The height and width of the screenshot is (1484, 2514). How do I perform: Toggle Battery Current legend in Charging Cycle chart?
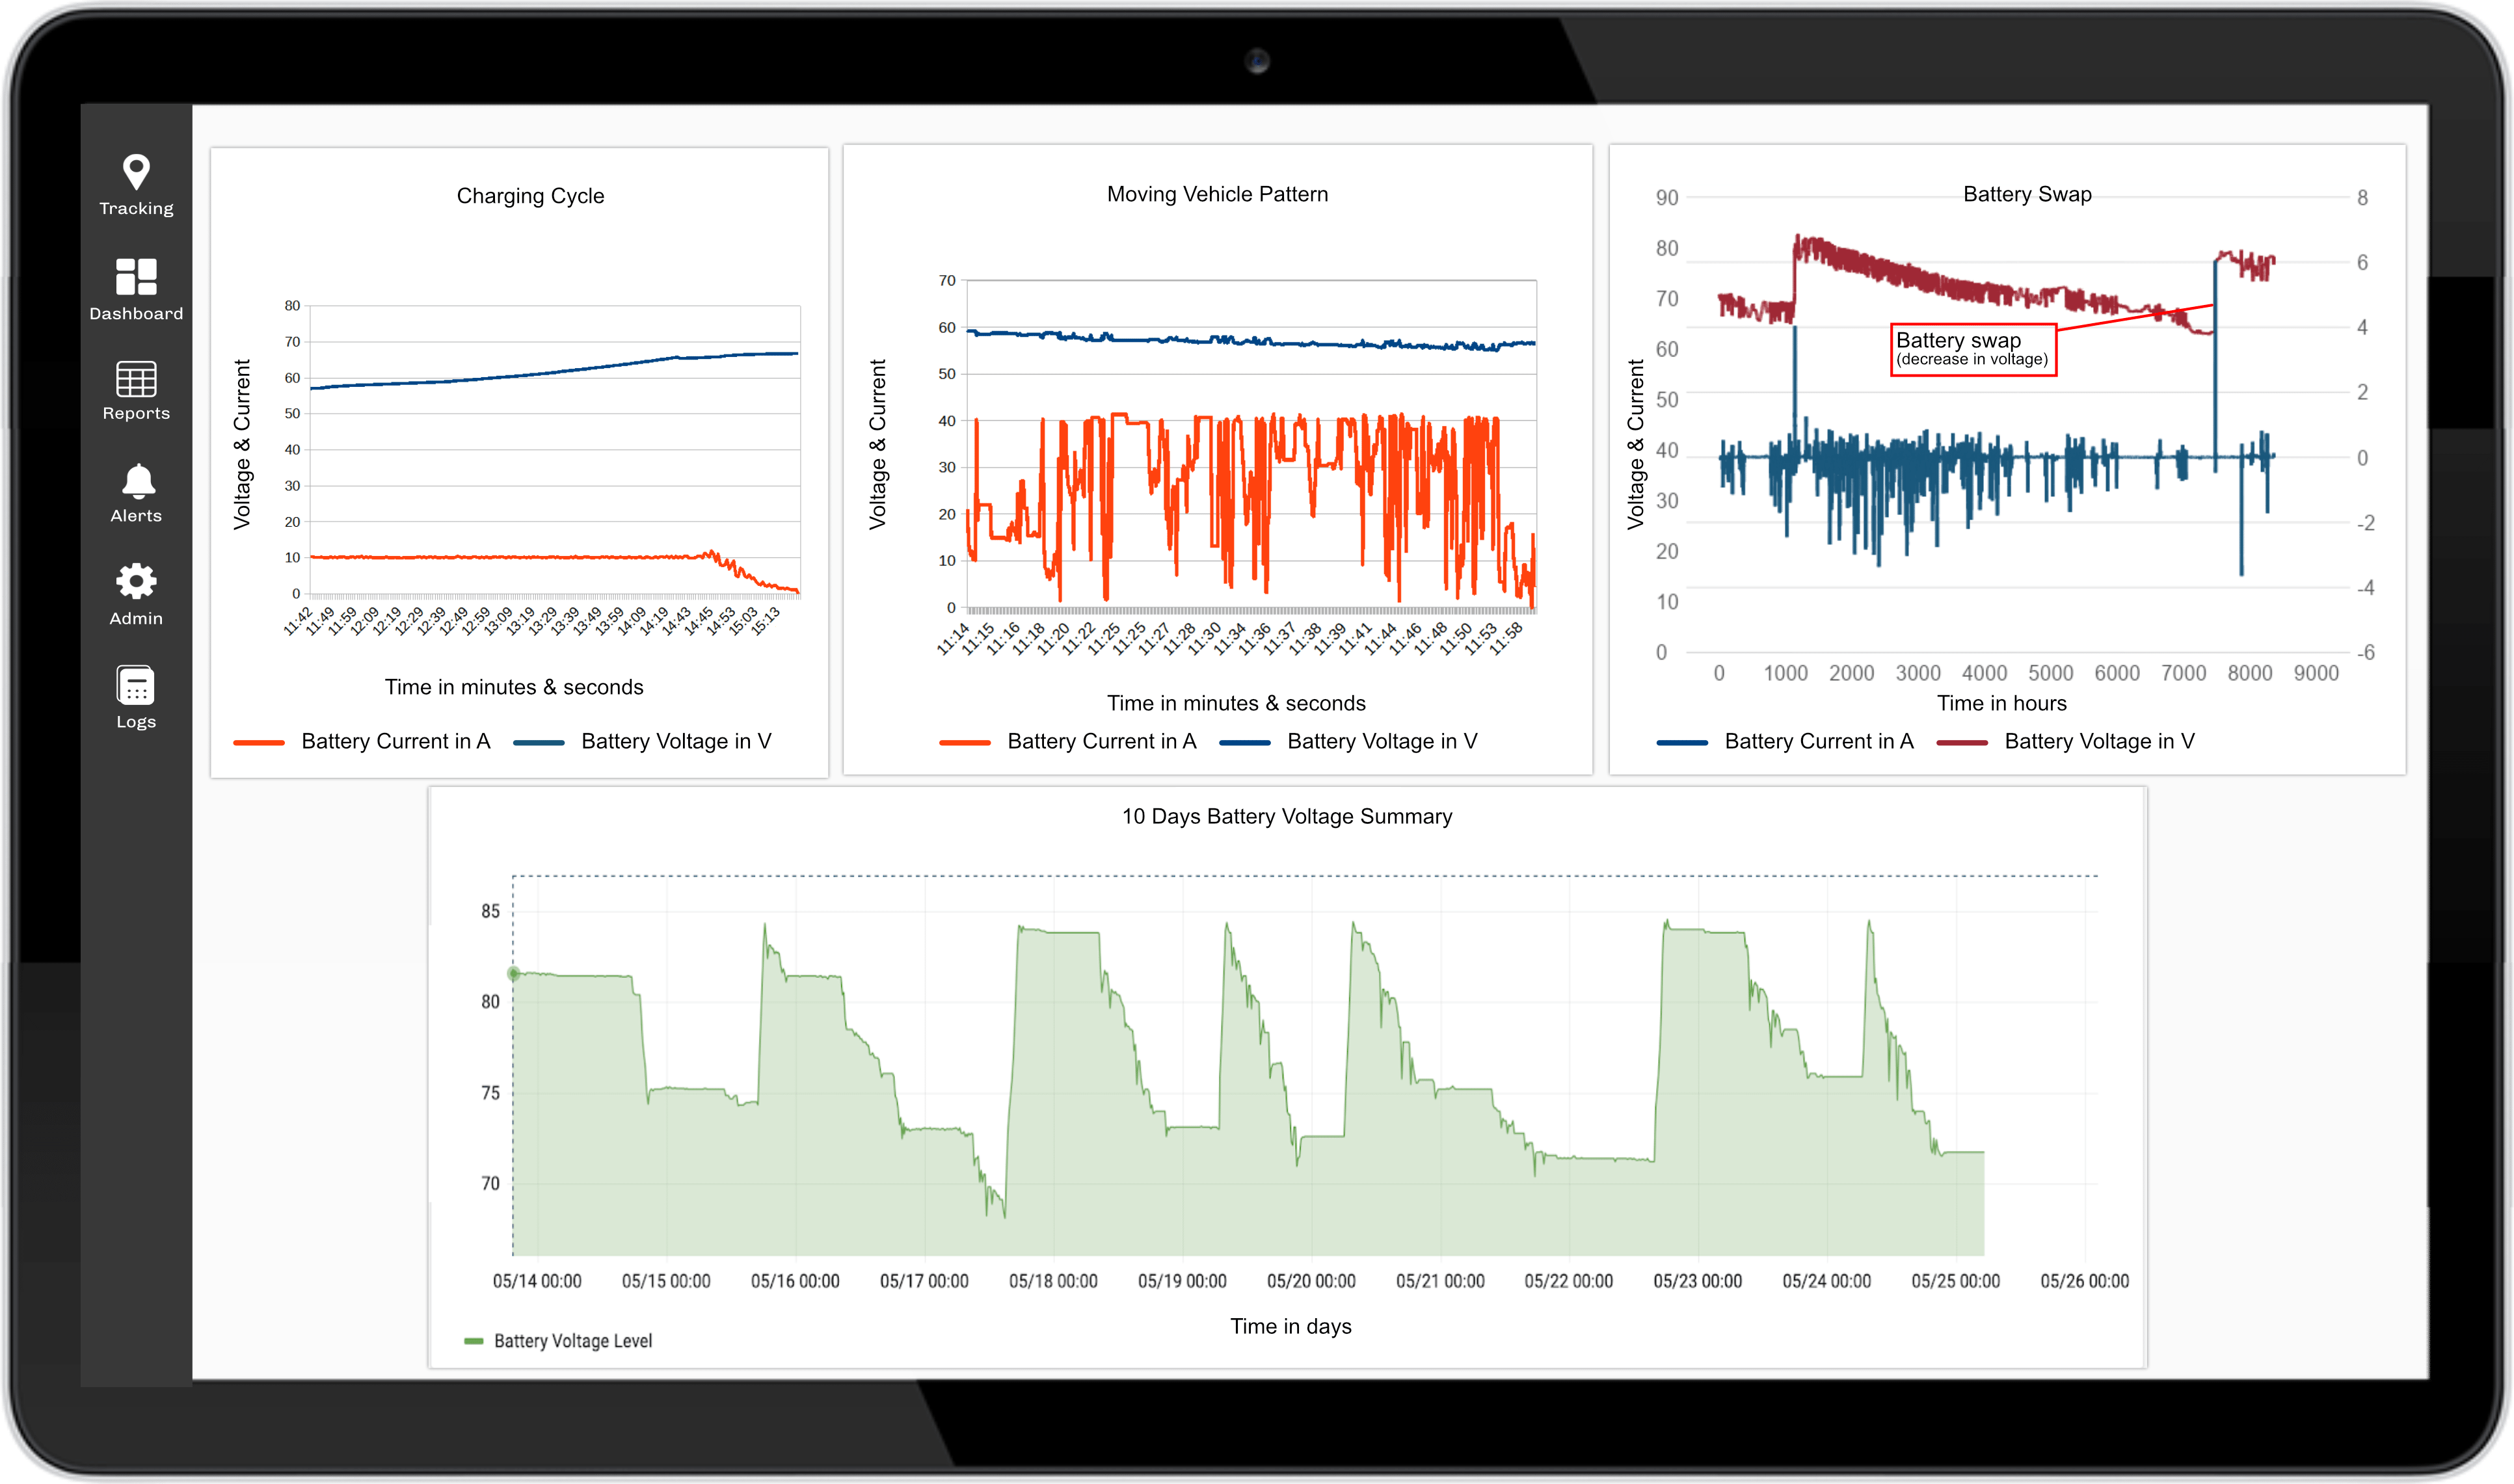coord(395,741)
